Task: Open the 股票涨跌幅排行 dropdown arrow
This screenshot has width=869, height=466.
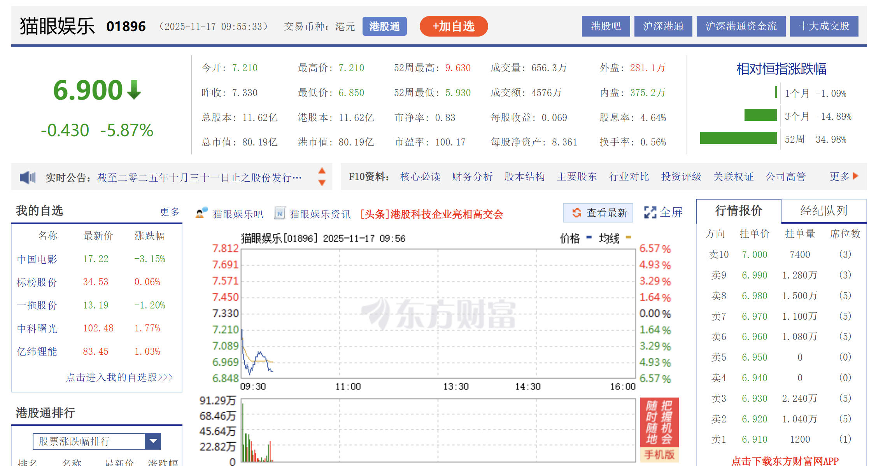Action: [153, 441]
